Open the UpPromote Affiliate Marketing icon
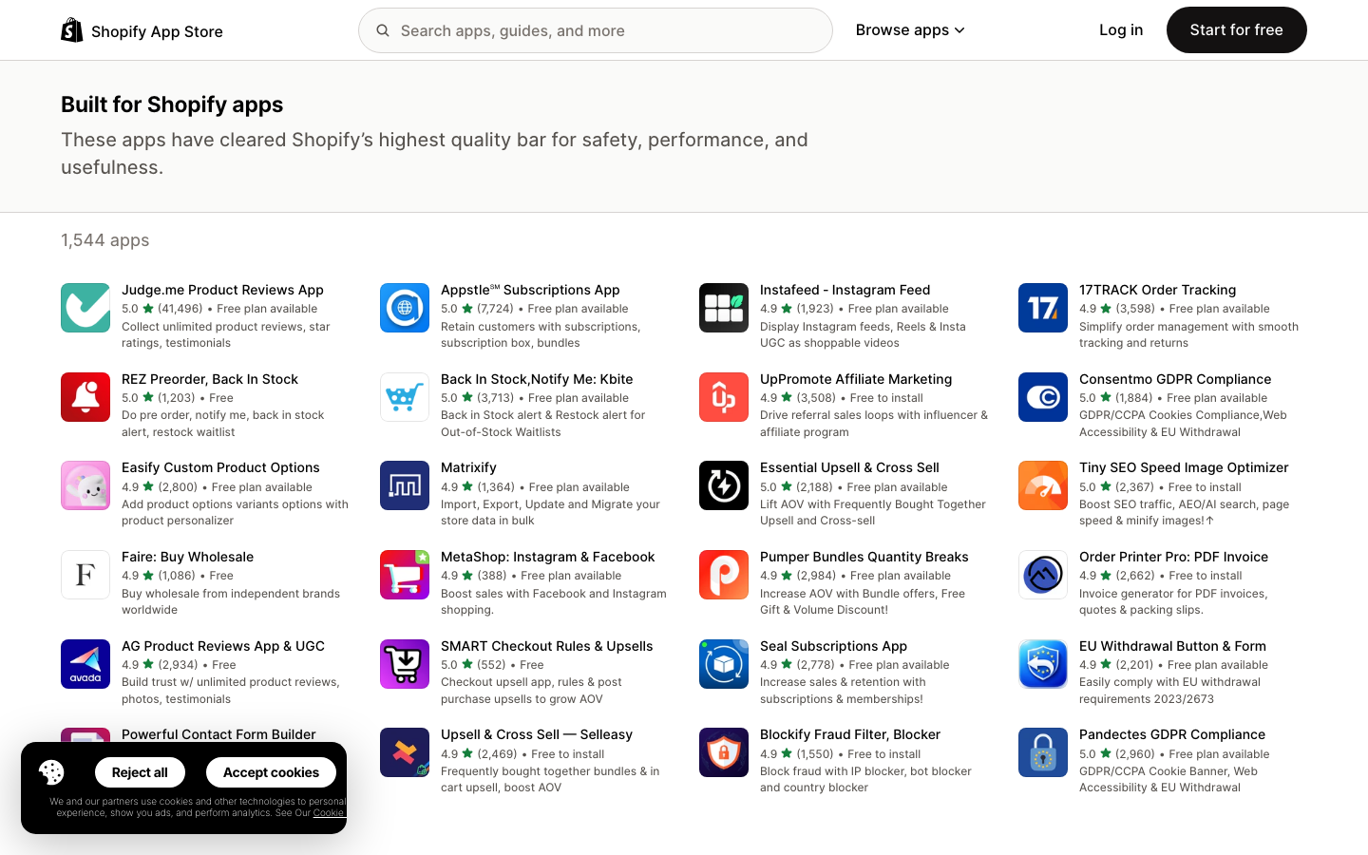1368x855 pixels. point(724,397)
